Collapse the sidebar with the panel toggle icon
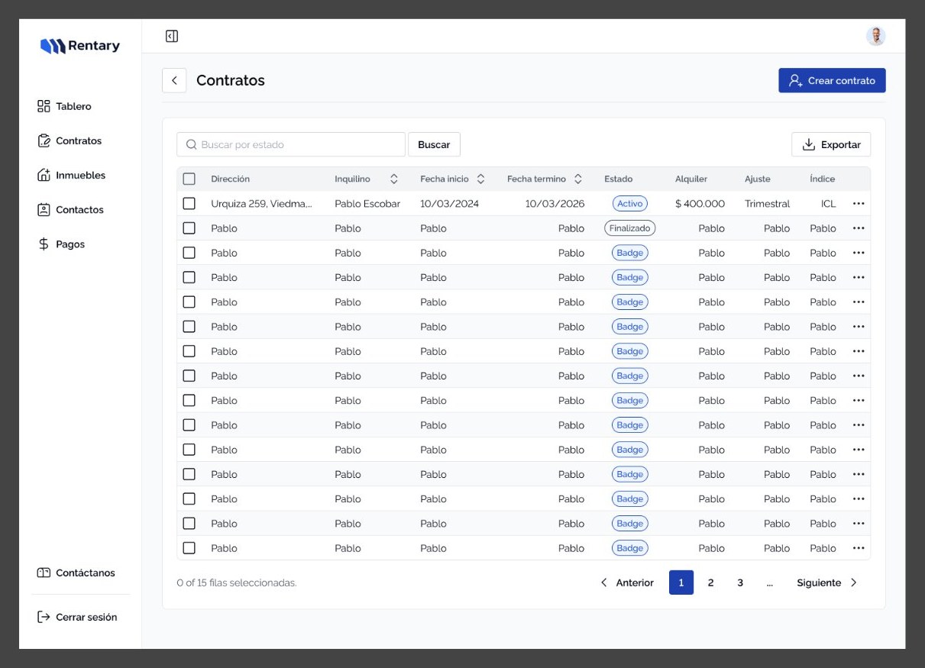 click(x=172, y=36)
